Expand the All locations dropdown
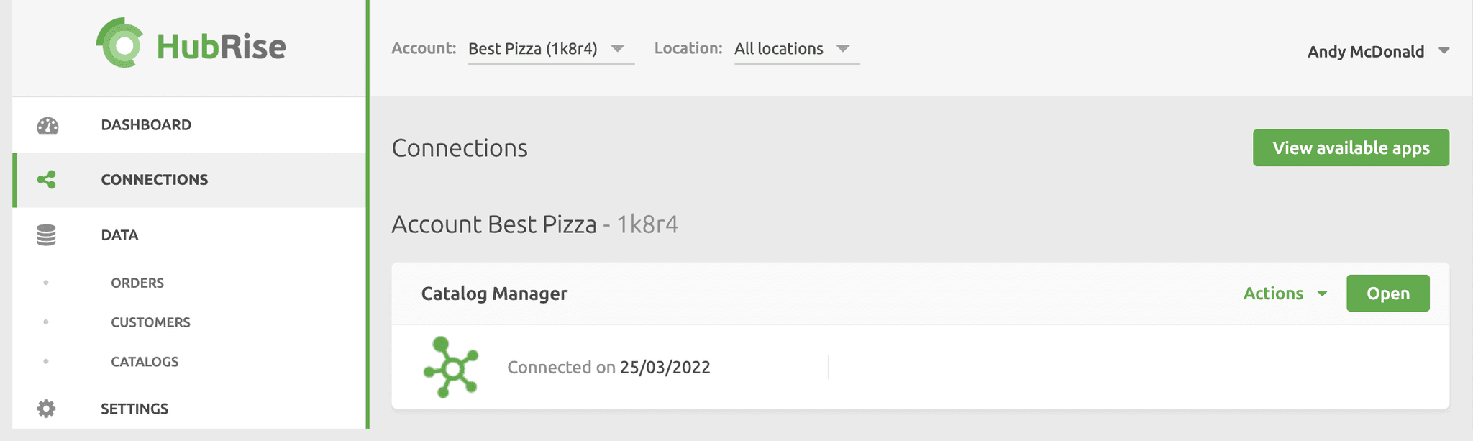1473x441 pixels. (793, 48)
